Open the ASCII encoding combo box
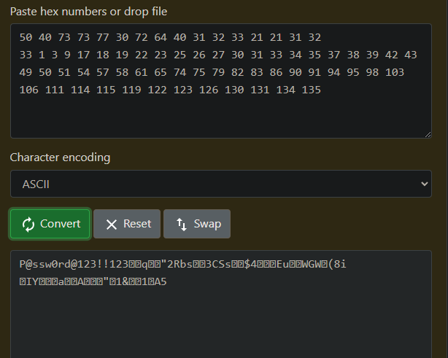The image size is (448, 358). pos(220,184)
